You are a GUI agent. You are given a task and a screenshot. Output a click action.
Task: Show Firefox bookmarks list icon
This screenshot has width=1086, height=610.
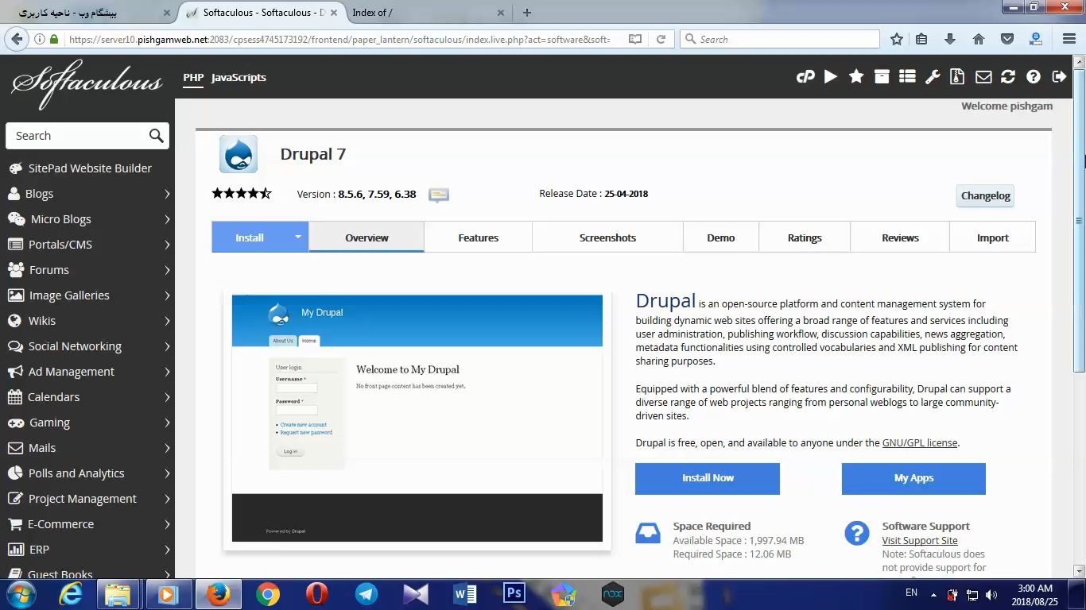pyautogui.click(x=921, y=39)
